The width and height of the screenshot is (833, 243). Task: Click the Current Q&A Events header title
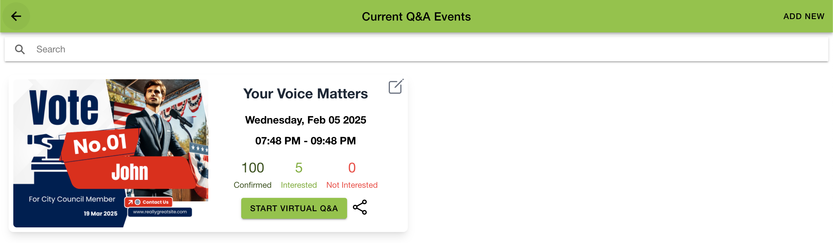tap(417, 16)
